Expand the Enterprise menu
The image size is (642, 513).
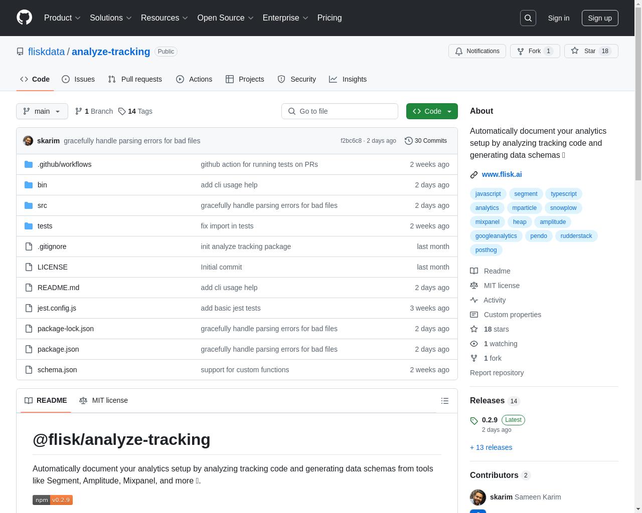285,18
